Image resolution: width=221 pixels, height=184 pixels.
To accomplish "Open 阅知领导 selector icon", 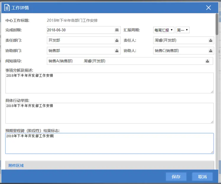I will pos(207,61).
